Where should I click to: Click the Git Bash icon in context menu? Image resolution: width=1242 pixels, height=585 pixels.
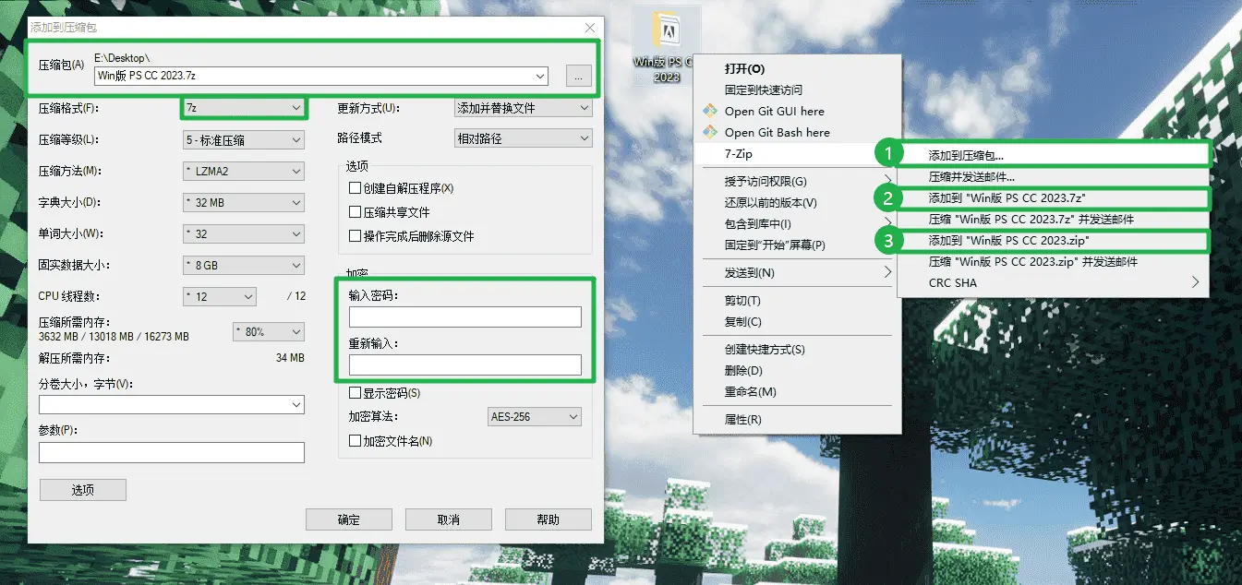click(x=710, y=132)
